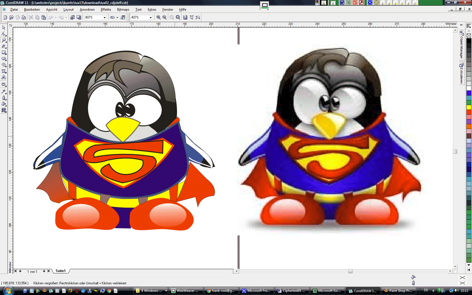Image resolution: width=472 pixels, height=295 pixels.
Task: Switch to Microsoft Excel taskbar button
Action: [327, 291]
